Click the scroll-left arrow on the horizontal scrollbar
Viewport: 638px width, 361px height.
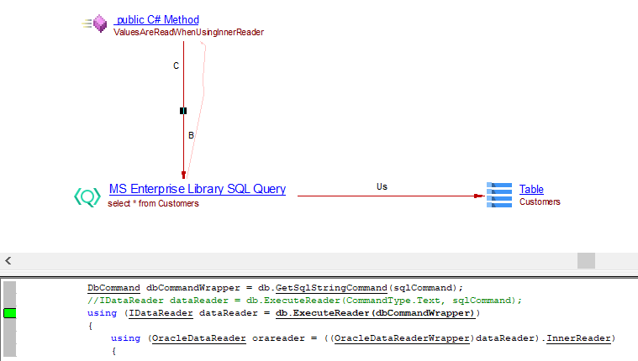tap(8, 260)
